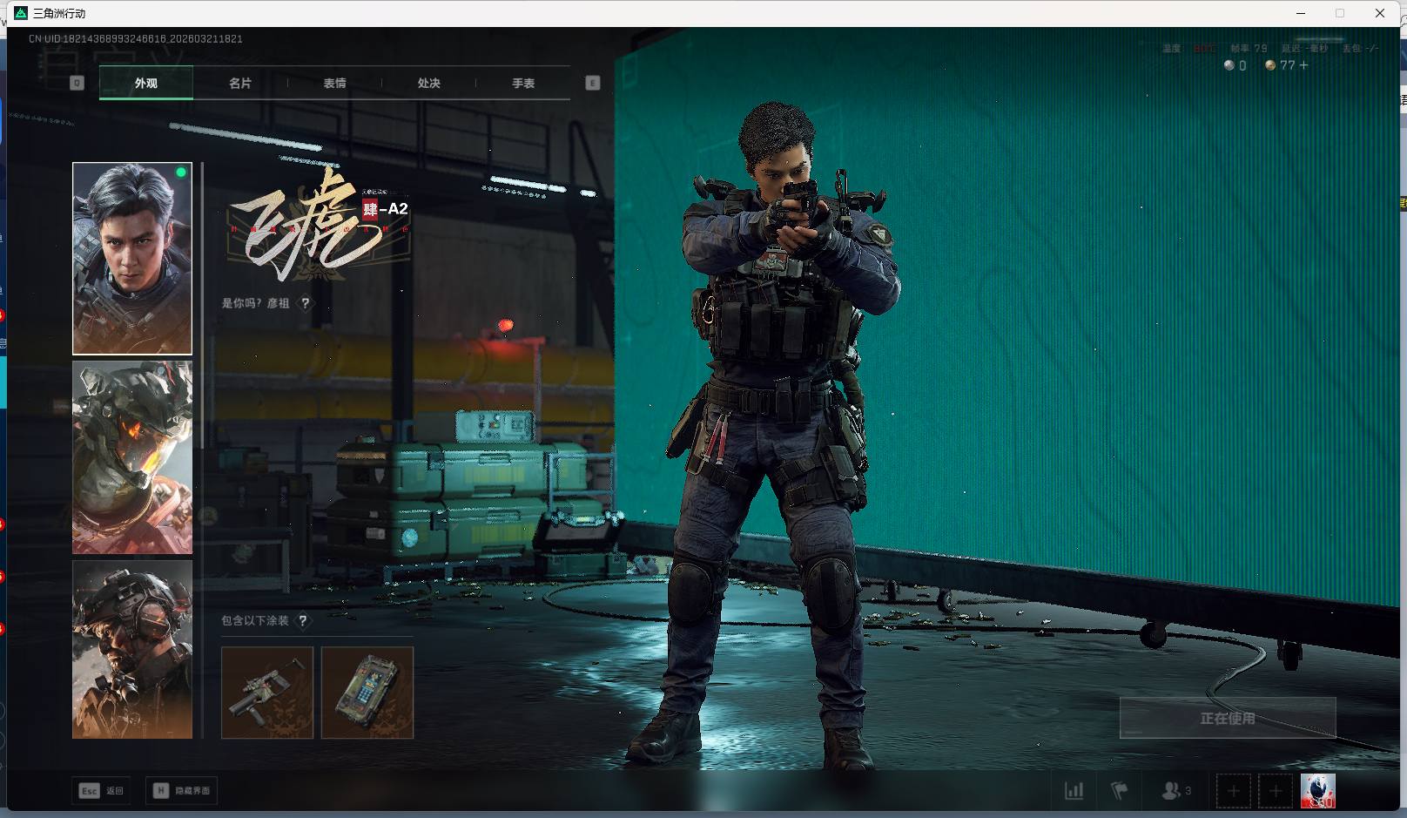Click the silver coin currency icon
Viewport: 1407px width, 818px height.
click(x=1229, y=65)
